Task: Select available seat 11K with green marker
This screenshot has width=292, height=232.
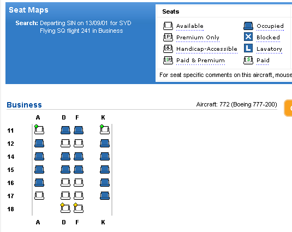Action: pyautogui.click(x=105, y=129)
